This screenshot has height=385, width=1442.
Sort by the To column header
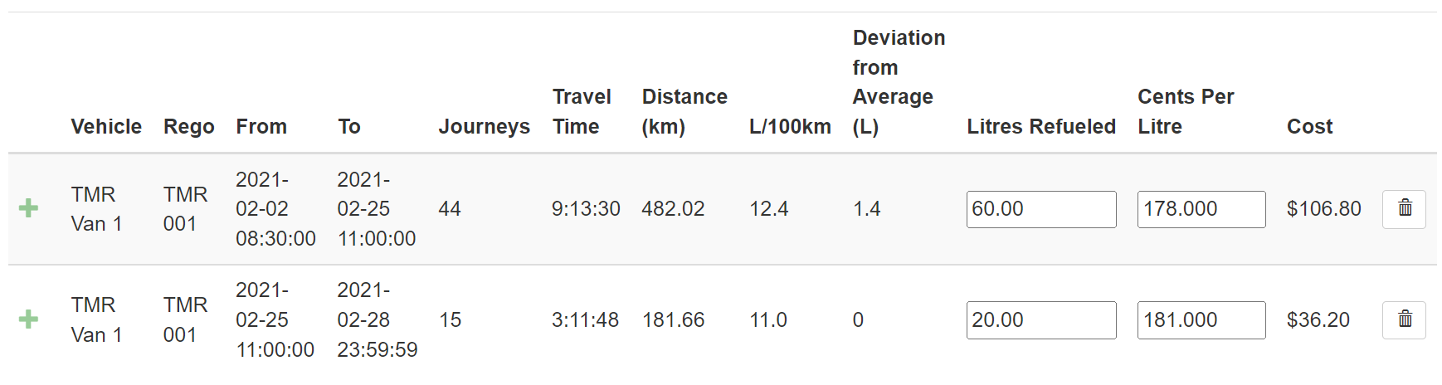pyautogui.click(x=349, y=126)
